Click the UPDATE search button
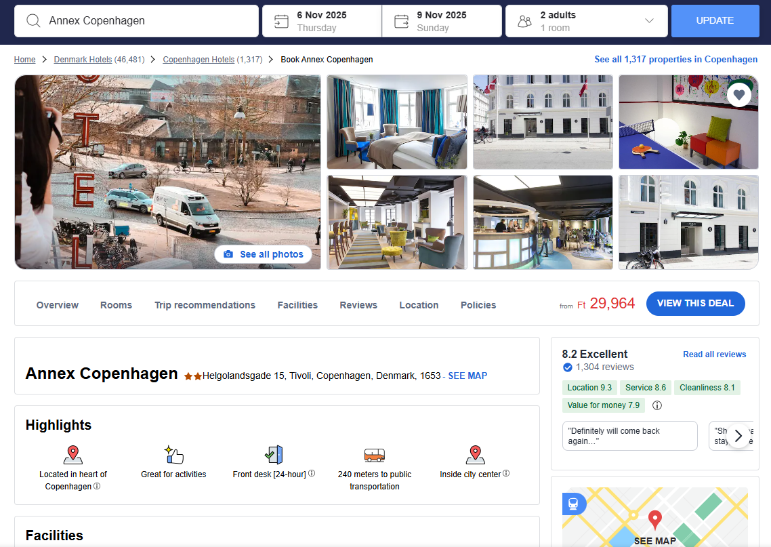Viewport: 771px width, 547px height. [x=715, y=20]
